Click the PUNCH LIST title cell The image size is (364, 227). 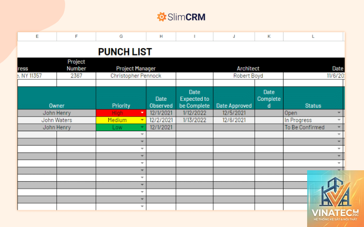pyautogui.click(x=125, y=52)
